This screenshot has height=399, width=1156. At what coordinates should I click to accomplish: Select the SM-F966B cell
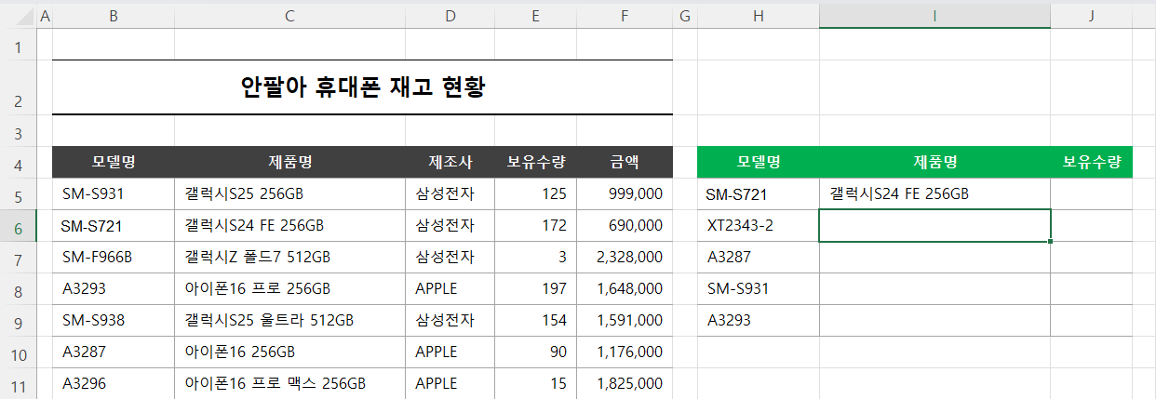tap(114, 257)
